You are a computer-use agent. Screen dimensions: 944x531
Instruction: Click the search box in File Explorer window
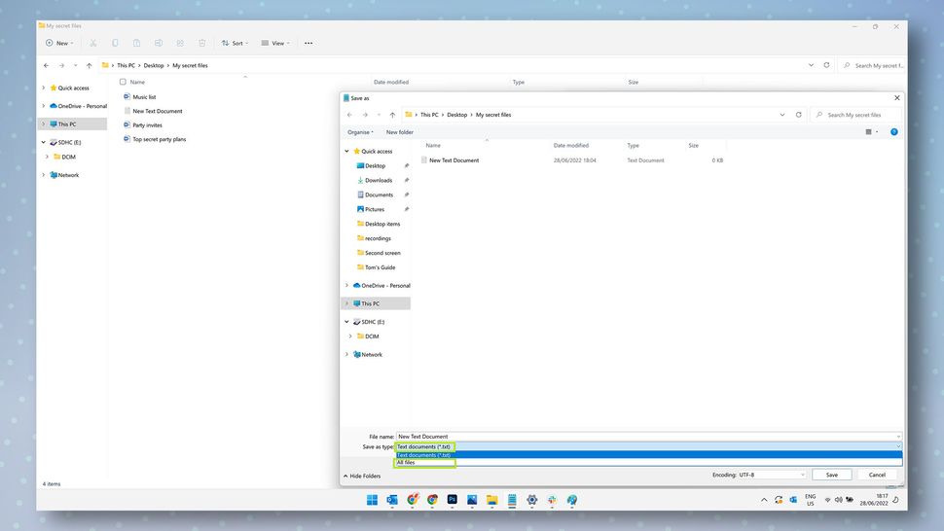pyautogui.click(x=874, y=65)
